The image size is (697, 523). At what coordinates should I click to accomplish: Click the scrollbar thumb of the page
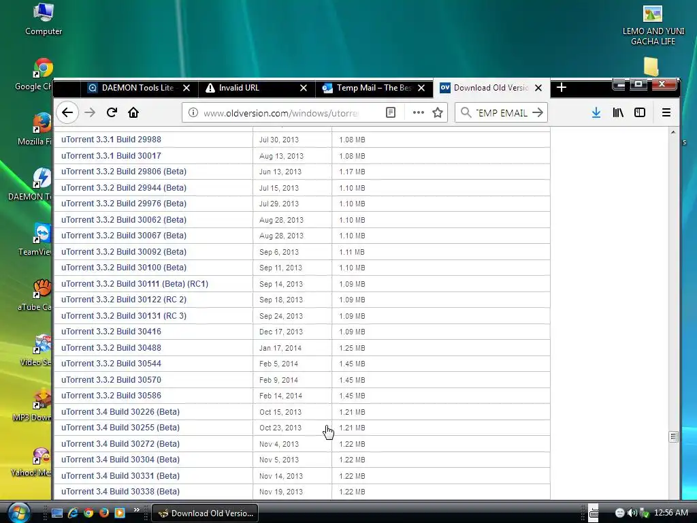[x=673, y=437]
